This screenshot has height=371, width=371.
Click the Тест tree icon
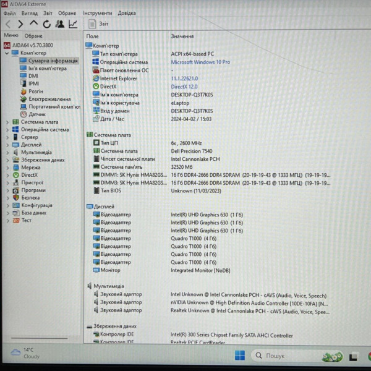point(16,221)
